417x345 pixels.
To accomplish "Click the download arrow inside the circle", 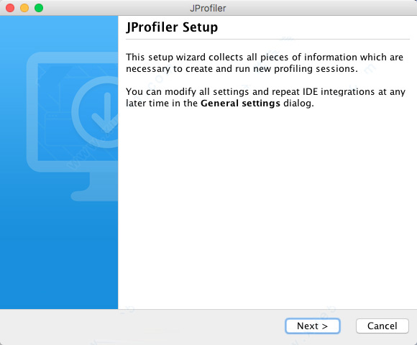I will pos(107,111).
